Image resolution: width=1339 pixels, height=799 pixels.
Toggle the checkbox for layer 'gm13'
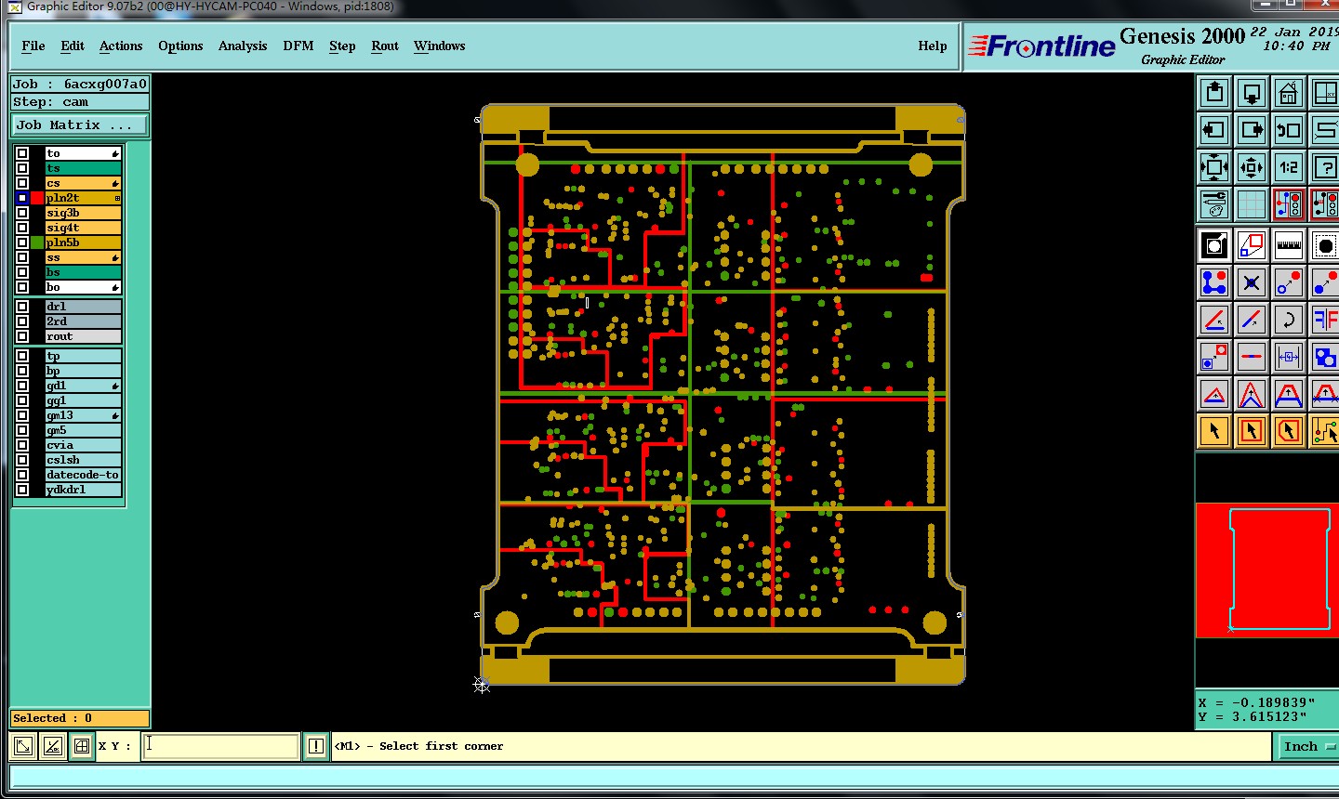22,415
